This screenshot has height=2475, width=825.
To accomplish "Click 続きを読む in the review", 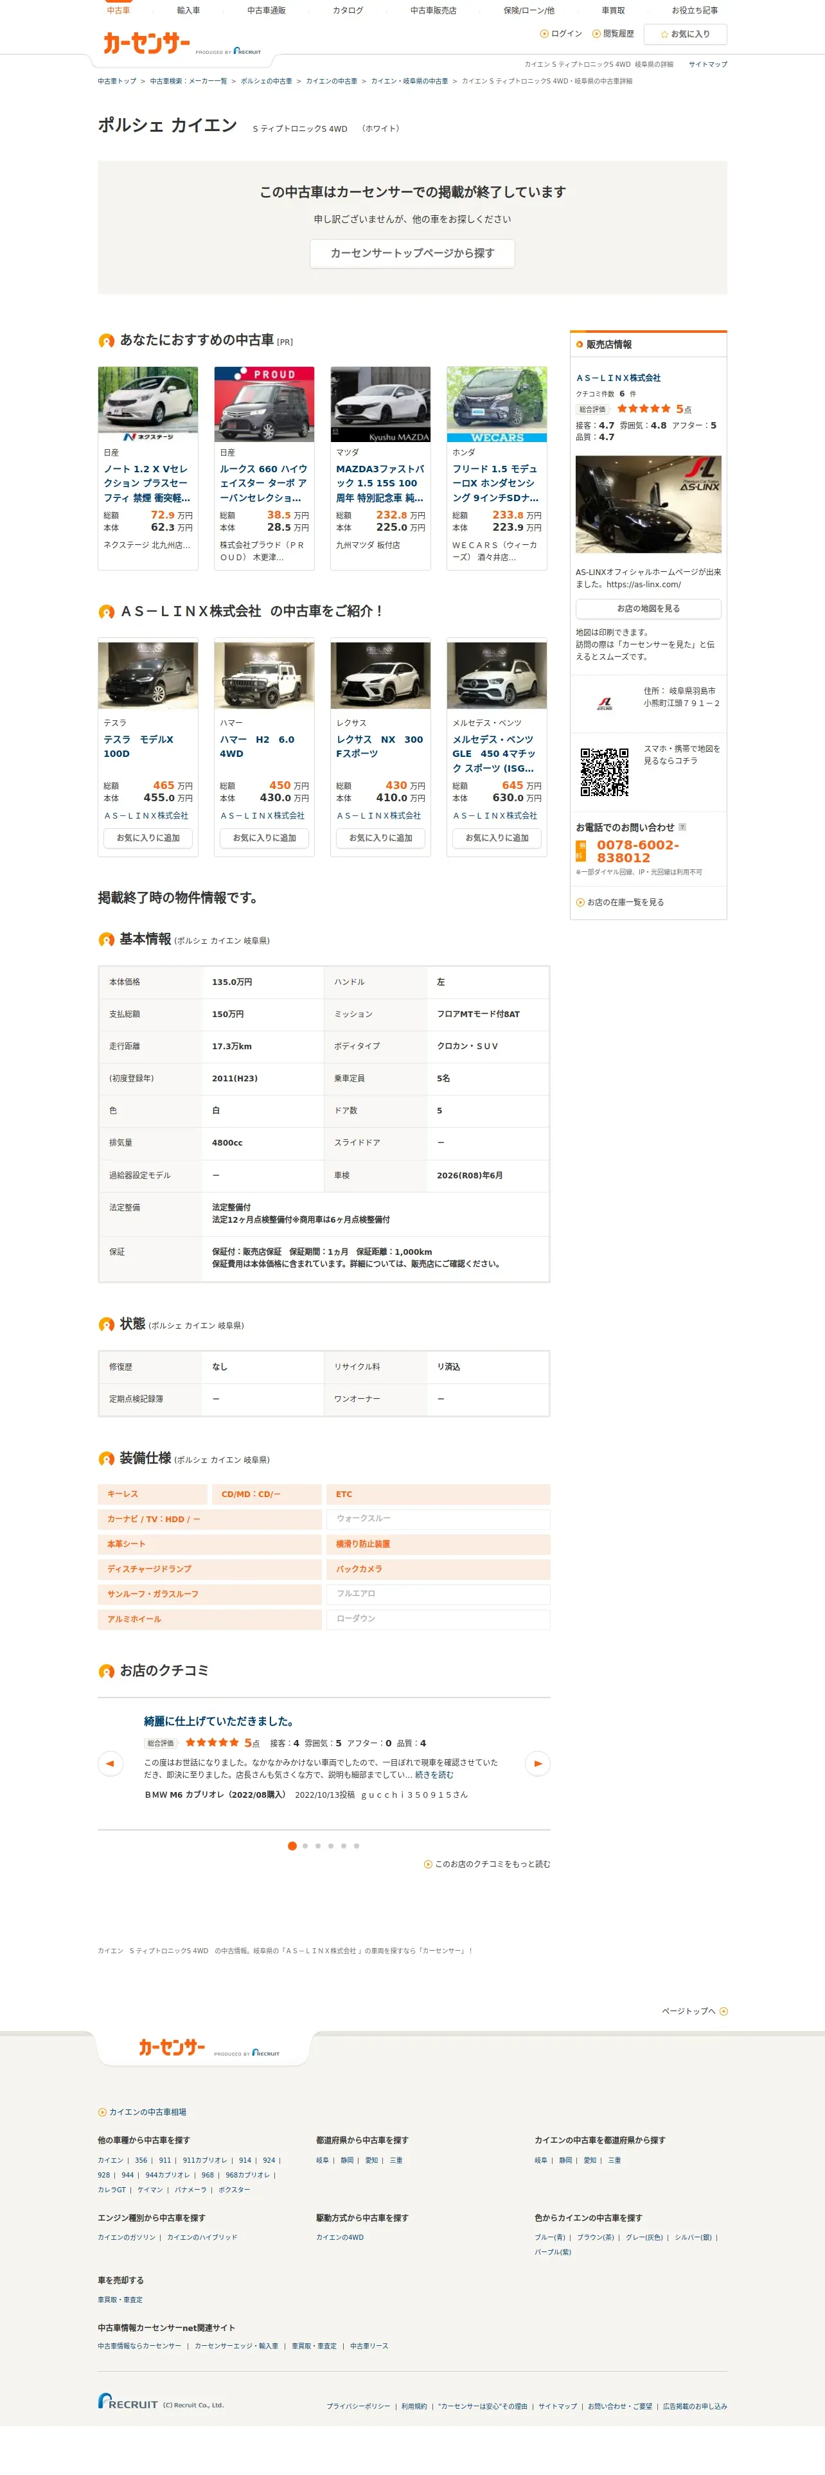I will [434, 1775].
